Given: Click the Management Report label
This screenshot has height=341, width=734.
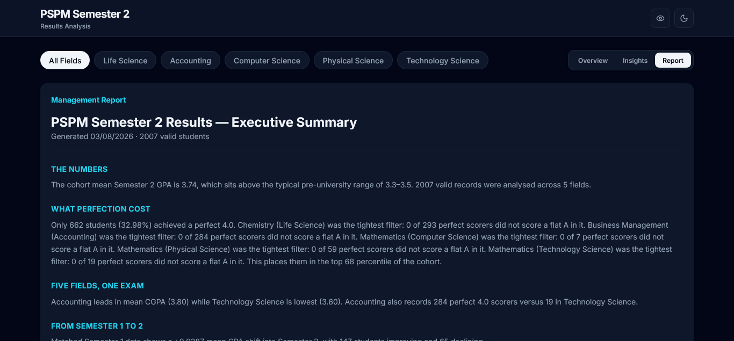Looking at the screenshot, I should 89,100.
